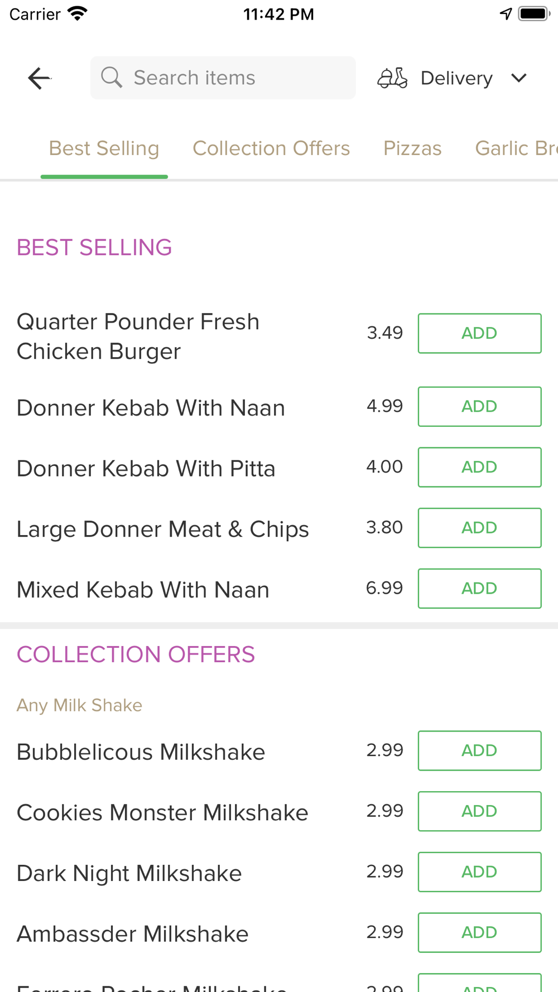Tap the Wi-Fi status icon
The width and height of the screenshot is (558, 992).
78,13
